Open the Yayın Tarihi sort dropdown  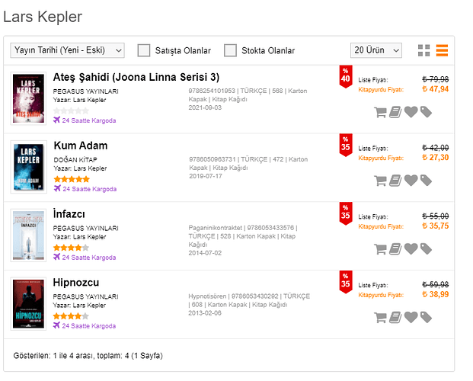pyautogui.click(x=68, y=50)
